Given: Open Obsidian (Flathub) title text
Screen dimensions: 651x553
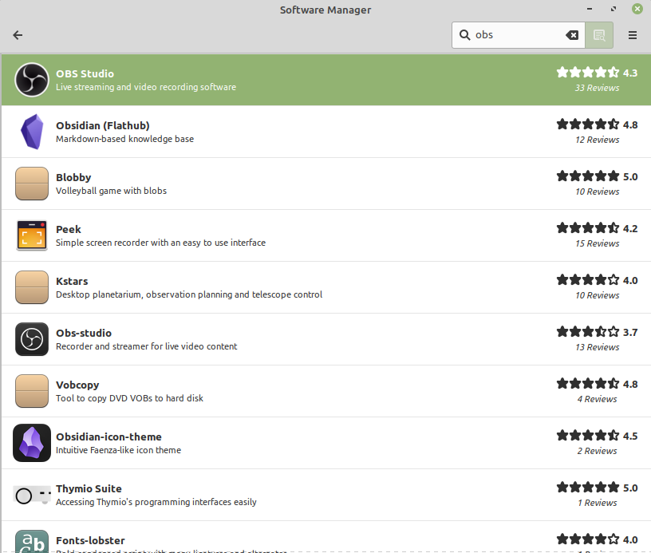Looking at the screenshot, I should click(103, 125).
